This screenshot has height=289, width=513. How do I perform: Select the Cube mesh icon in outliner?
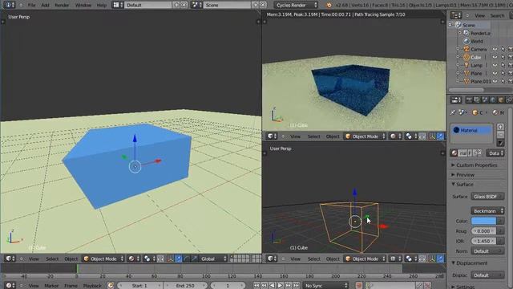[x=467, y=57]
